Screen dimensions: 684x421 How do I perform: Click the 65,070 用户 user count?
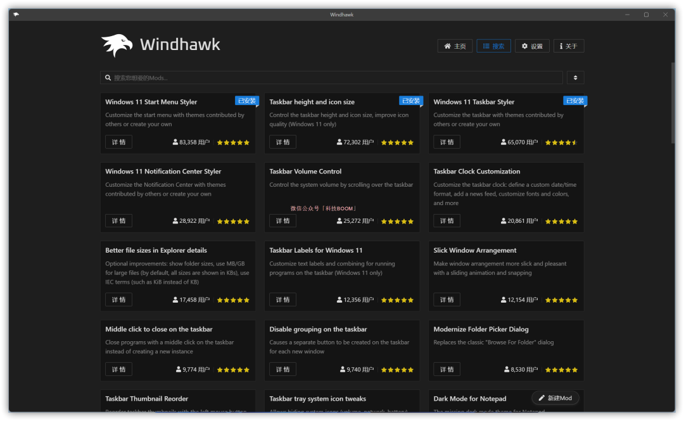pos(519,142)
